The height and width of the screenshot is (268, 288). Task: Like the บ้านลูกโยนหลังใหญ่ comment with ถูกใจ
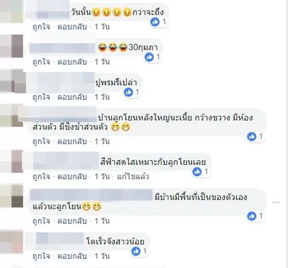tap(41, 142)
